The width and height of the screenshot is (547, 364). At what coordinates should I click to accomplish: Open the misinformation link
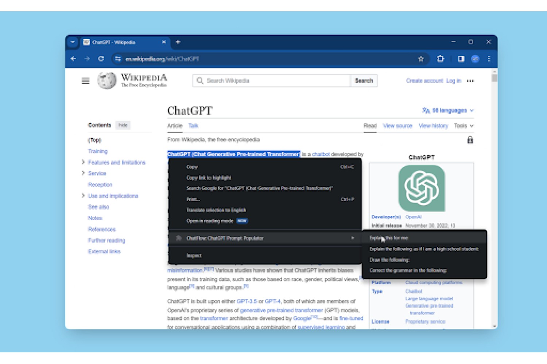coord(185,270)
